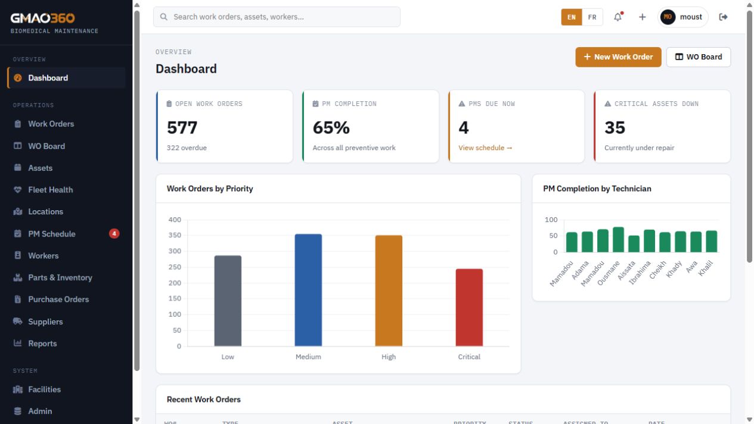Click the logout arrow icon

(x=724, y=17)
